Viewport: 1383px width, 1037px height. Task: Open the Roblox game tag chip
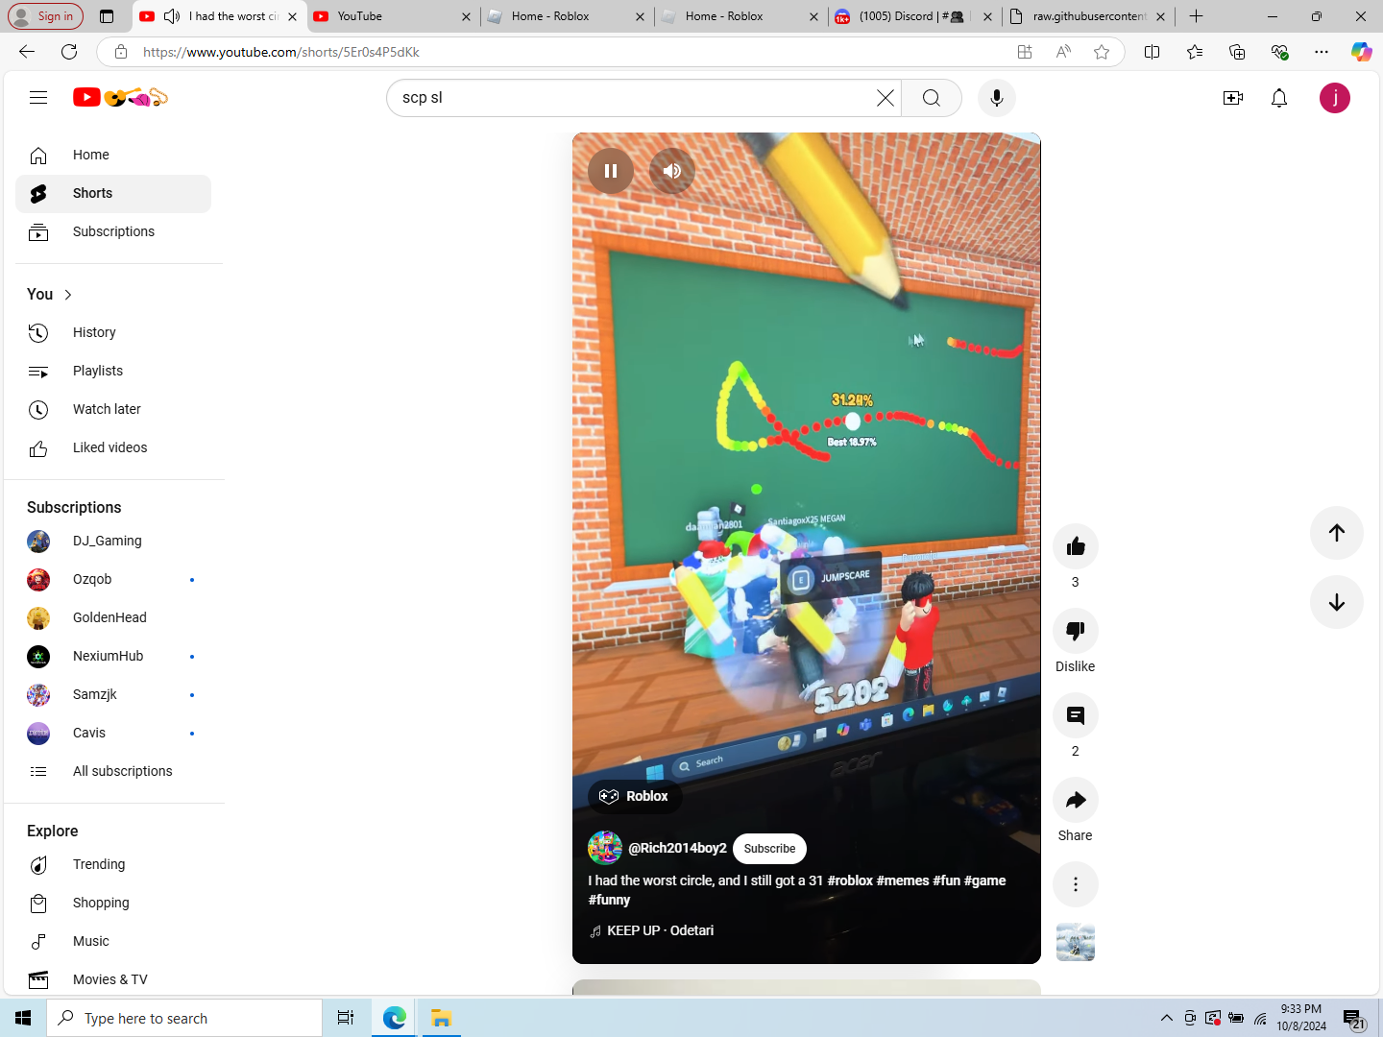(635, 796)
